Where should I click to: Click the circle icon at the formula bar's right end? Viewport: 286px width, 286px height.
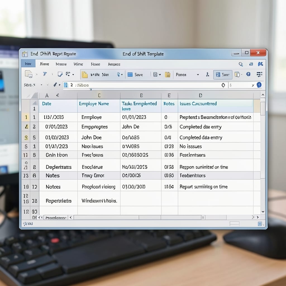coord(223,85)
